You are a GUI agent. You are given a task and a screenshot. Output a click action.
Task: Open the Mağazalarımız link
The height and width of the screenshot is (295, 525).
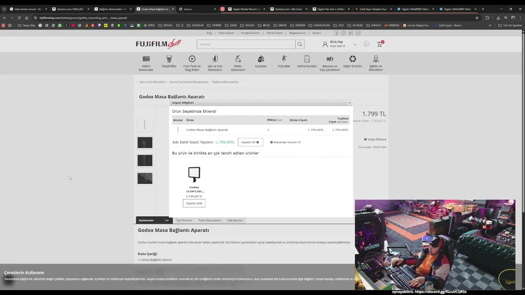coord(297,33)
